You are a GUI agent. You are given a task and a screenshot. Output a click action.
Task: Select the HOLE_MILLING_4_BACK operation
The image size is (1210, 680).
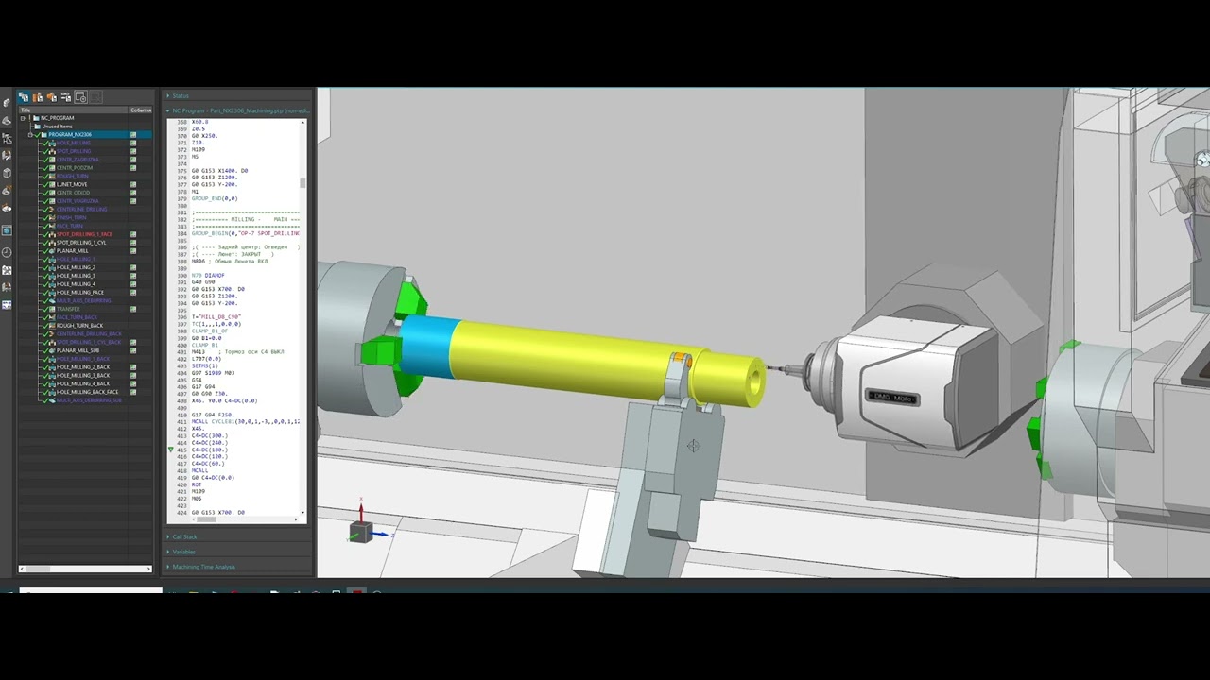pyautogui.click(x=83, y=383)
